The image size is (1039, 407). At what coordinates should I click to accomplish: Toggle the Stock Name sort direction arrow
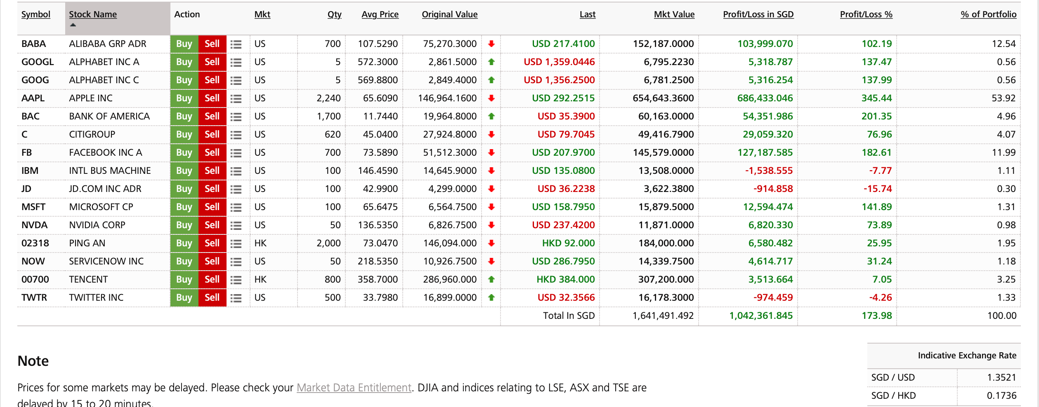pyautogui.click(x=73, y=25)
